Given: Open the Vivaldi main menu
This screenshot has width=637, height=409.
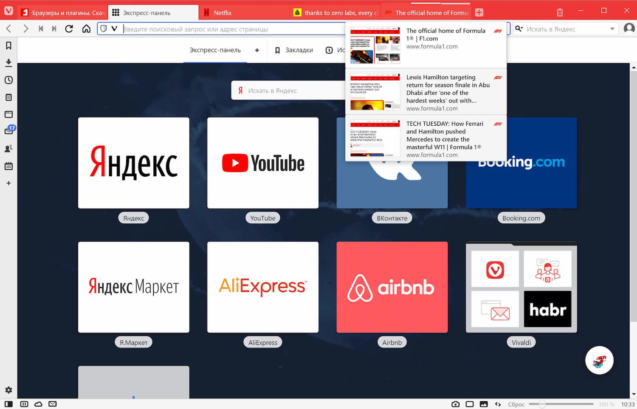Looking at the screenshot, I should (x=8, y=11).
